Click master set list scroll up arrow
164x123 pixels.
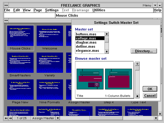[x=107, y=34]
